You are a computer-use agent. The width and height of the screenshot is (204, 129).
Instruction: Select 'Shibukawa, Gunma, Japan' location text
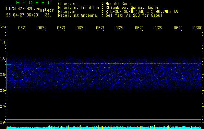[132, 8]
